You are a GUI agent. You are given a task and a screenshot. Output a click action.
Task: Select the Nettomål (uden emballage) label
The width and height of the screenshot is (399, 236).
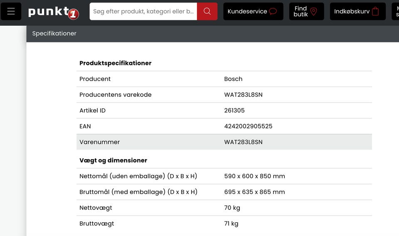click(x=138, y=176)
